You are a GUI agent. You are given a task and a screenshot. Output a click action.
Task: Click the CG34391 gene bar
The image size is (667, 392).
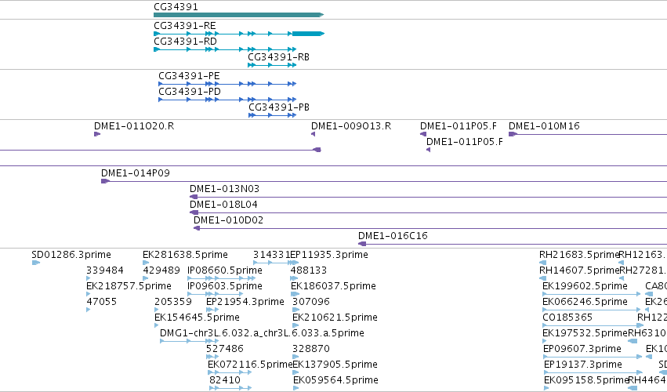coord(238,15)
